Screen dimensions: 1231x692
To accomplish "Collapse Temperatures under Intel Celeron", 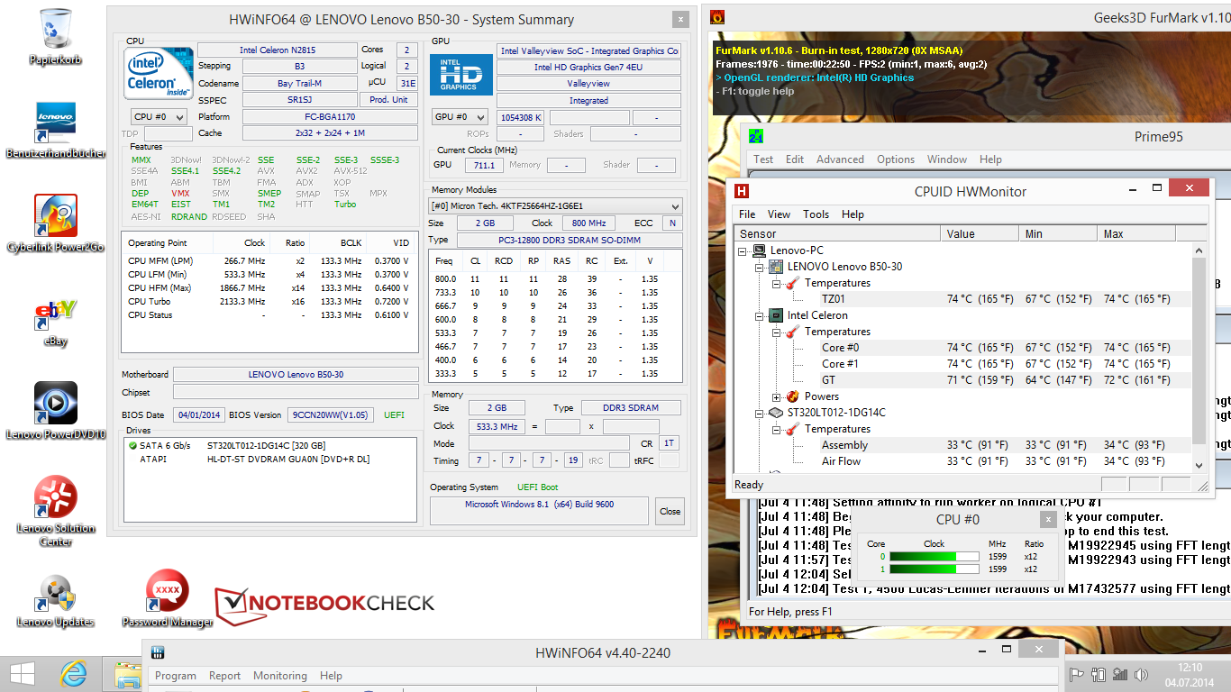I will (776, 332).
